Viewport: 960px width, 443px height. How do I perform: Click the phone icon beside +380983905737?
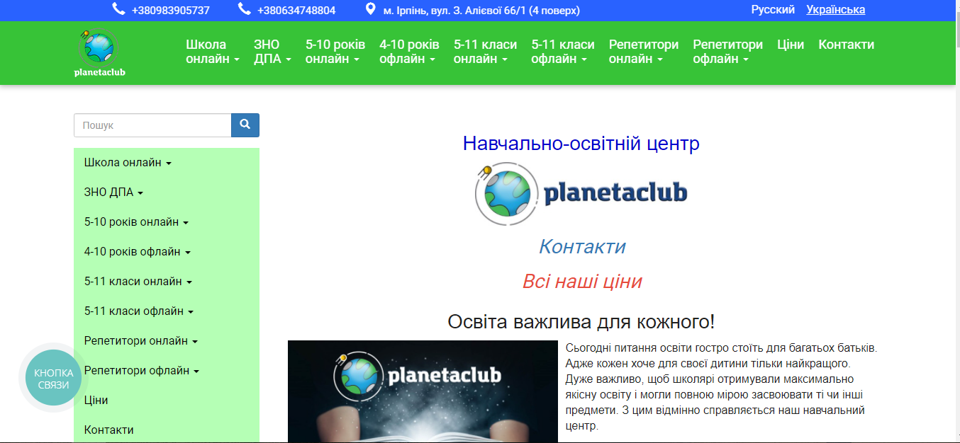[118, 9]
